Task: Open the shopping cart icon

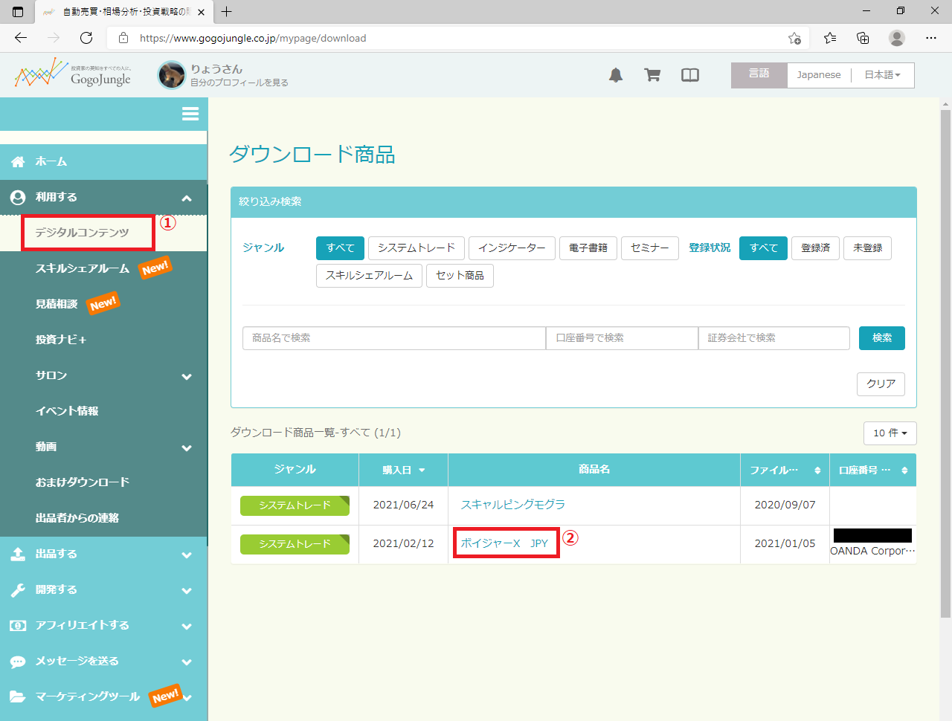Action: click(652, 75)
